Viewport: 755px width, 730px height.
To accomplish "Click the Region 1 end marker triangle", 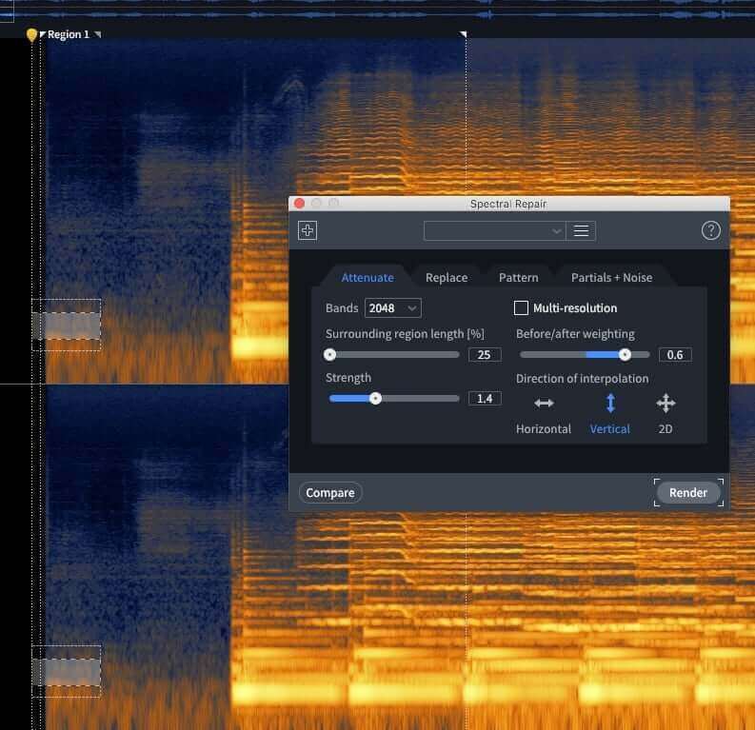I will tap(464, 33).
